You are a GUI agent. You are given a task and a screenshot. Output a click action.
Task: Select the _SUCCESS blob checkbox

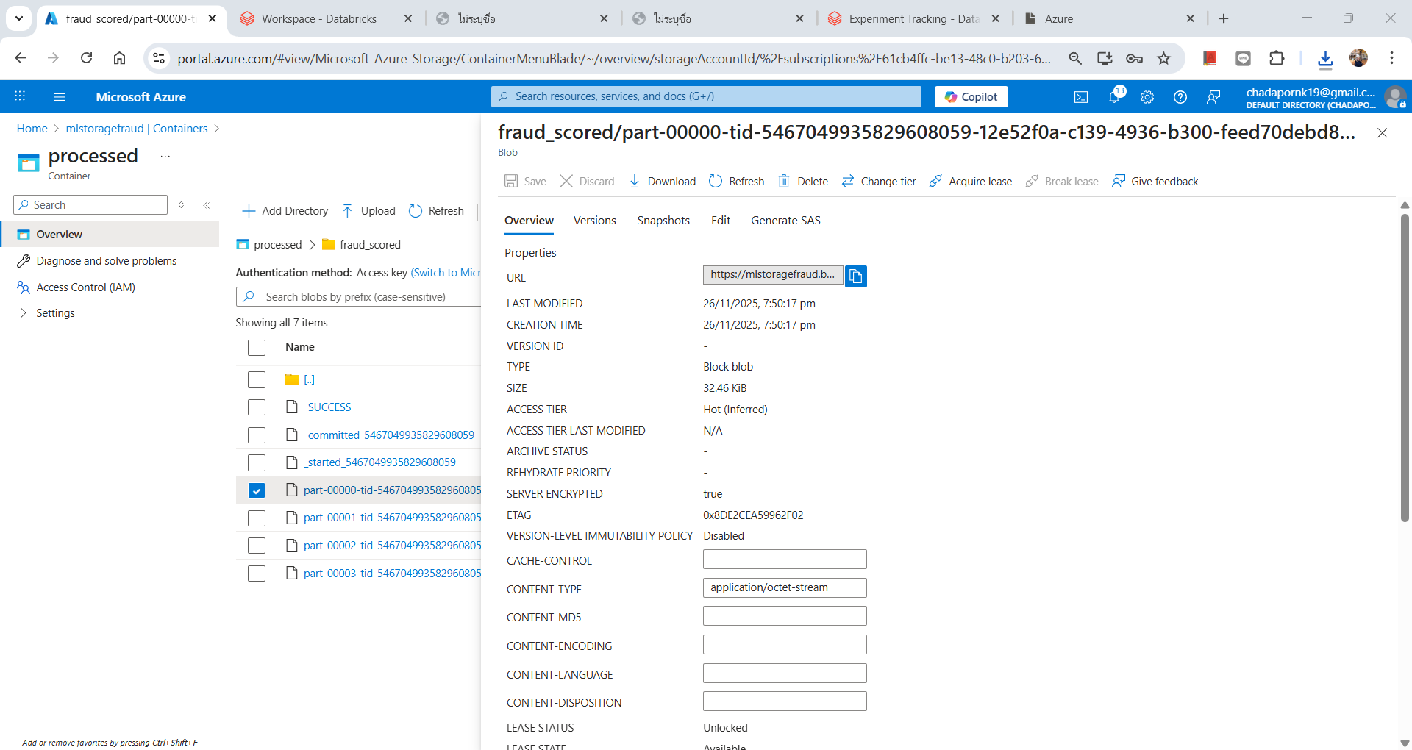pyautogui.click(x=257, y=407)
